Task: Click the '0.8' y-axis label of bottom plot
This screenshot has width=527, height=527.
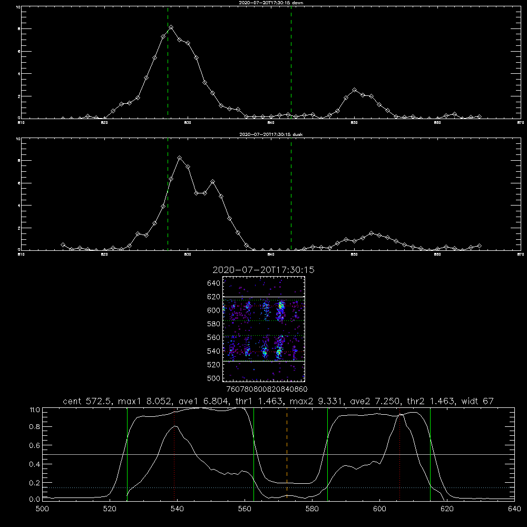Action: [35, 427]
